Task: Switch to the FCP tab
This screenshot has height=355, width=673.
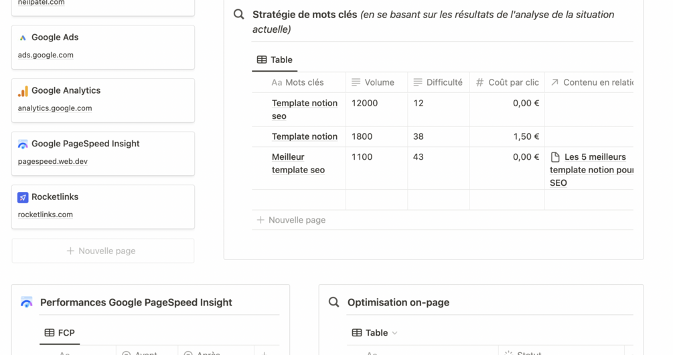Action: point(60,333)
